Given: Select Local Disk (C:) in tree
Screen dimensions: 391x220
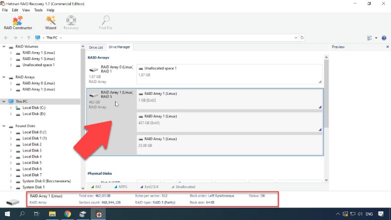Looking at the screenshot, I should coord(34,108).
